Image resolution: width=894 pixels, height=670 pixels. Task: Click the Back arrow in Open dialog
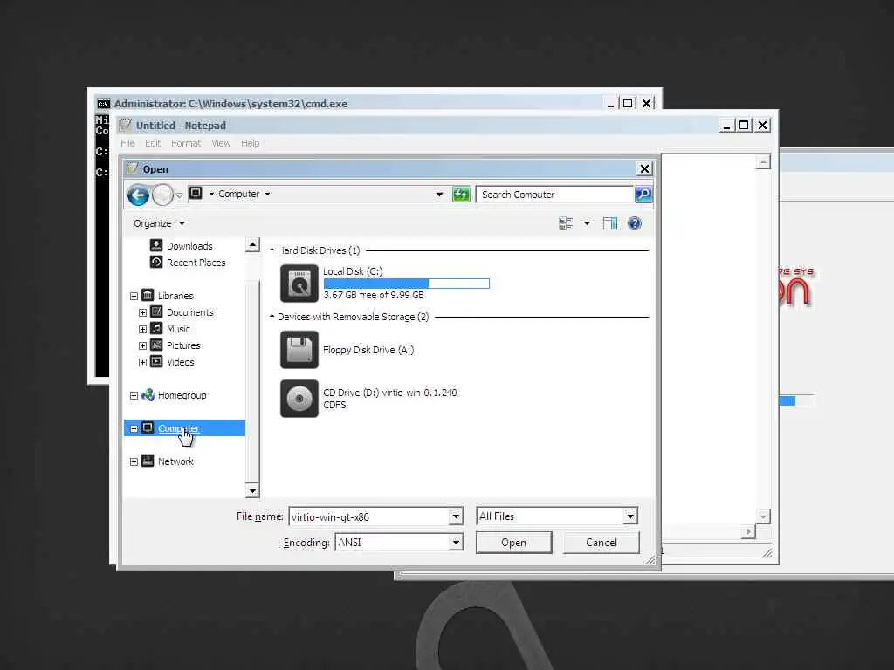click(x=138, y=195)
